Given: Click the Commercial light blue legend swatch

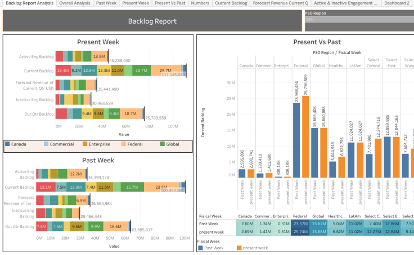Looking at the screenshot, I should (x=46, y=144).
